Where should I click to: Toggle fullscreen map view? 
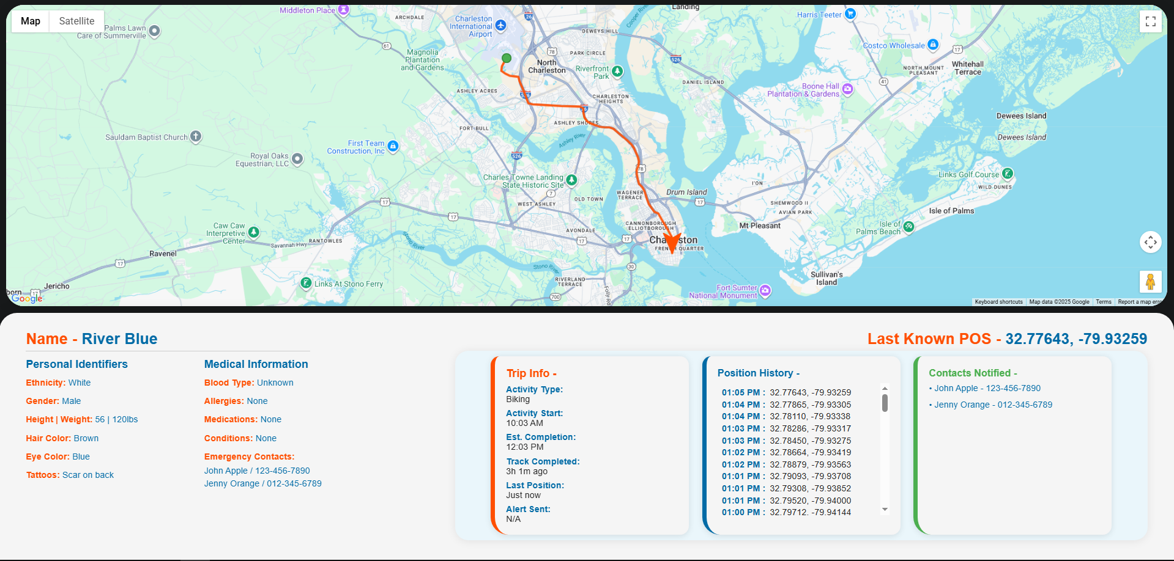[x=1151, y=21]
